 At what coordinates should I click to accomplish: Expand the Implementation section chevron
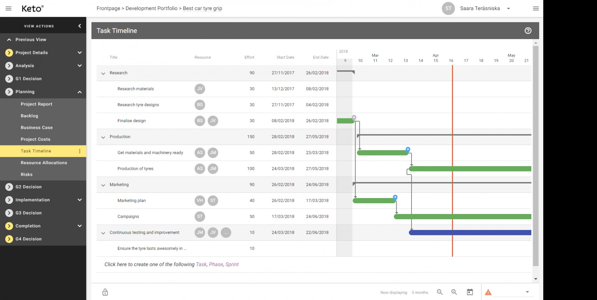tap(79, 200)
